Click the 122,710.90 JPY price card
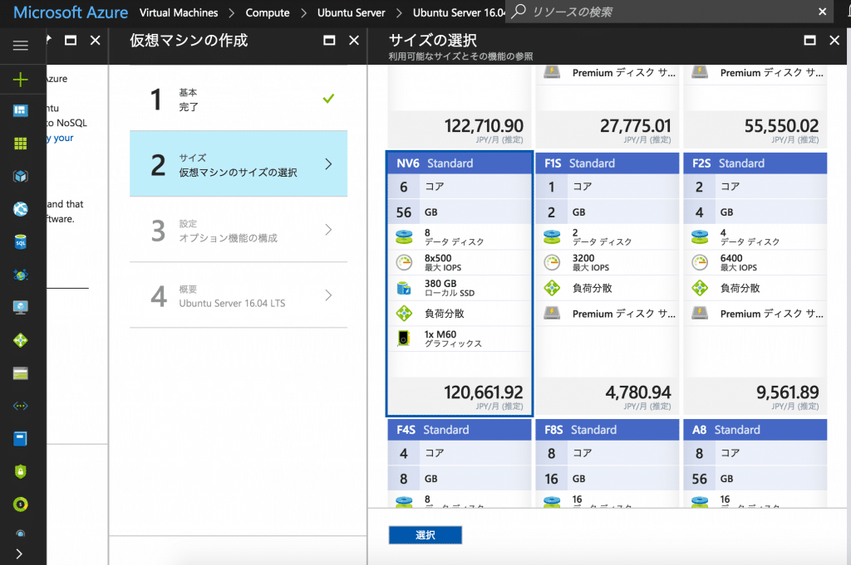The height and width of the screenshot is (565, 851). (459, 130)
